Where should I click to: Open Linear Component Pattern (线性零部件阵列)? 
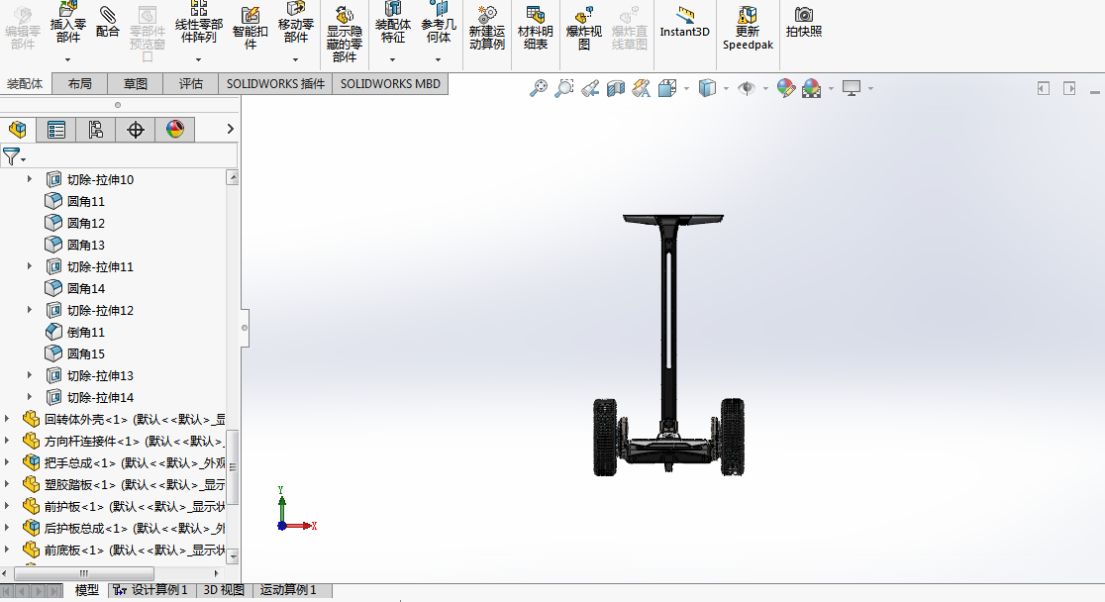(199, 23)
